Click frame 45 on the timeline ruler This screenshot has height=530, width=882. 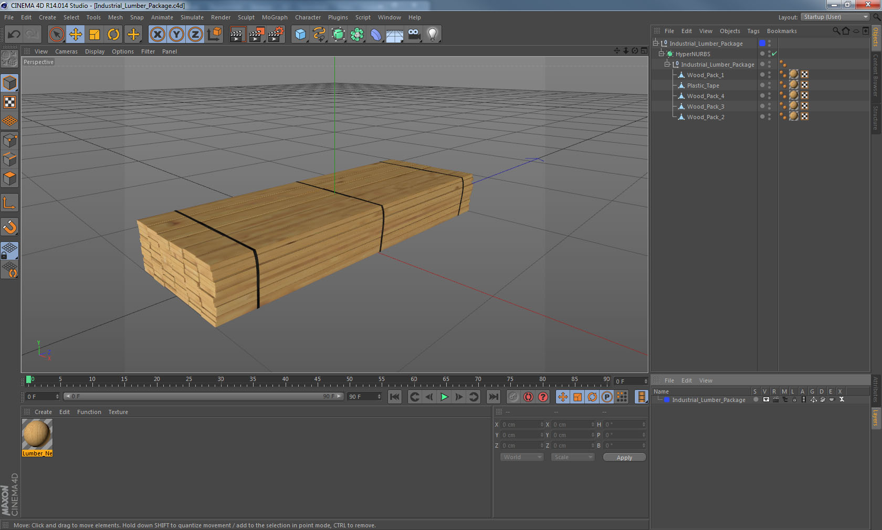[317, 380]
